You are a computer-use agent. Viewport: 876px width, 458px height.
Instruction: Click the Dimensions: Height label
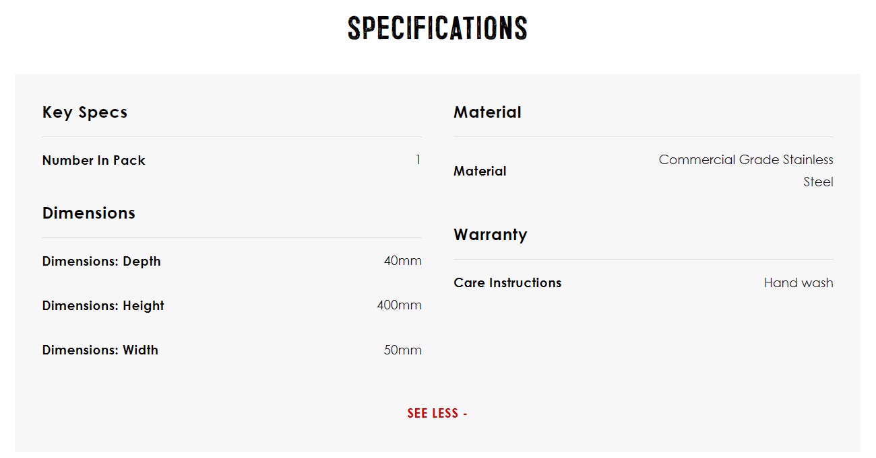103,305
